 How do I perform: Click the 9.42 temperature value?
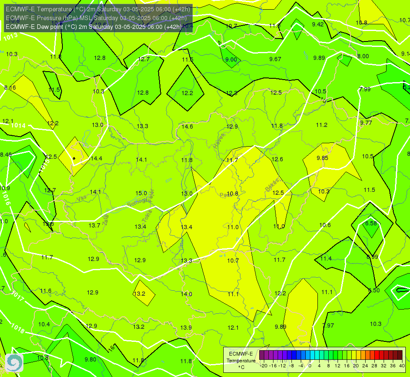318,24
